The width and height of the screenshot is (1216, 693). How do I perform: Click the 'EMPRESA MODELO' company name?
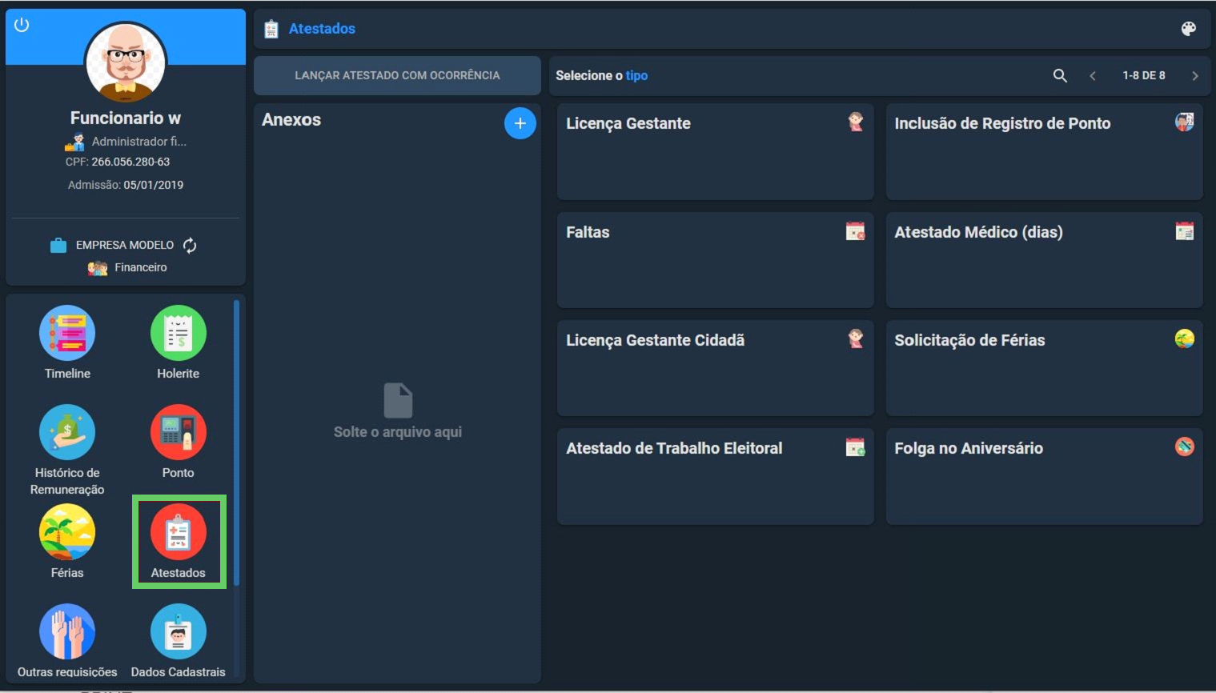point(125,245)
